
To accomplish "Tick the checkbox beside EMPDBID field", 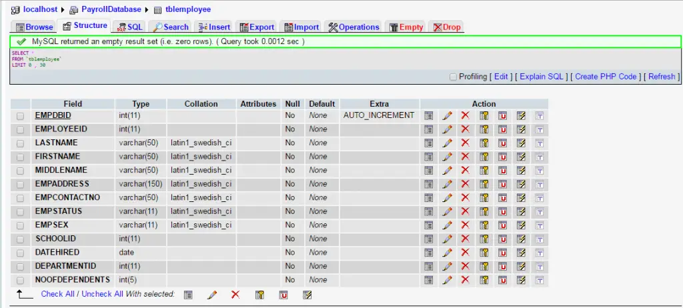I will (21, 116).
